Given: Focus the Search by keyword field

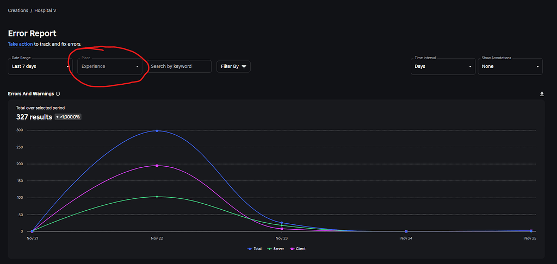Looking at the screenshot, I should click(180, 66).
